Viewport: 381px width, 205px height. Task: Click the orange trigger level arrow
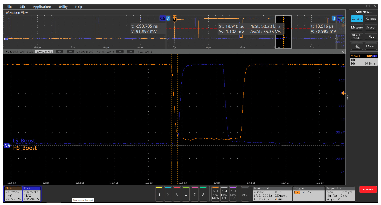(343, 93)
